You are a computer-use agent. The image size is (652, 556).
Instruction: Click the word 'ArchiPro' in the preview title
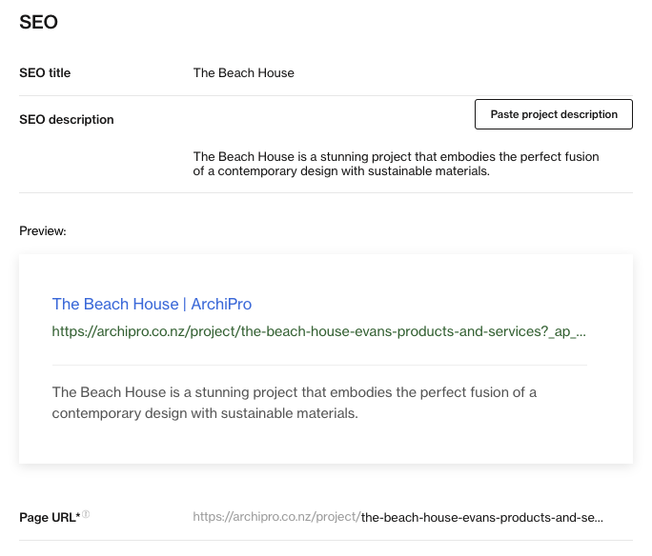(221, 304)
